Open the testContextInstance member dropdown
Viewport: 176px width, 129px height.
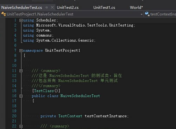(160, 14)
